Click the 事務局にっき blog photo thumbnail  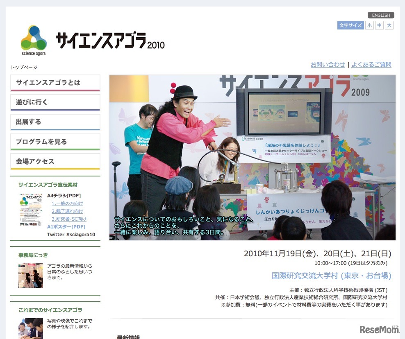[30, 276]
